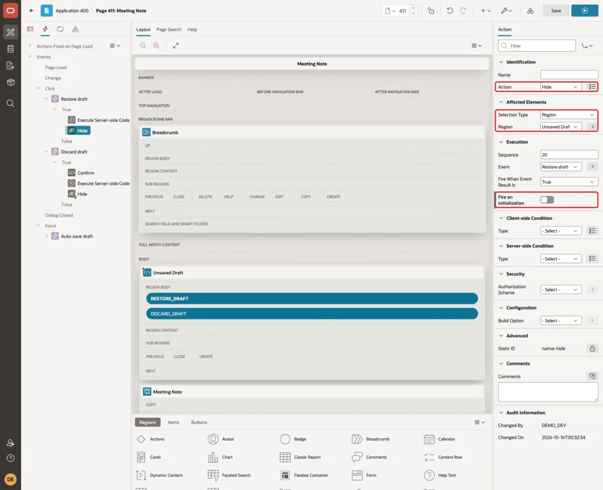
Task: Open Region dropdown showing Unsaved Draft
Action: click(561, 127)
